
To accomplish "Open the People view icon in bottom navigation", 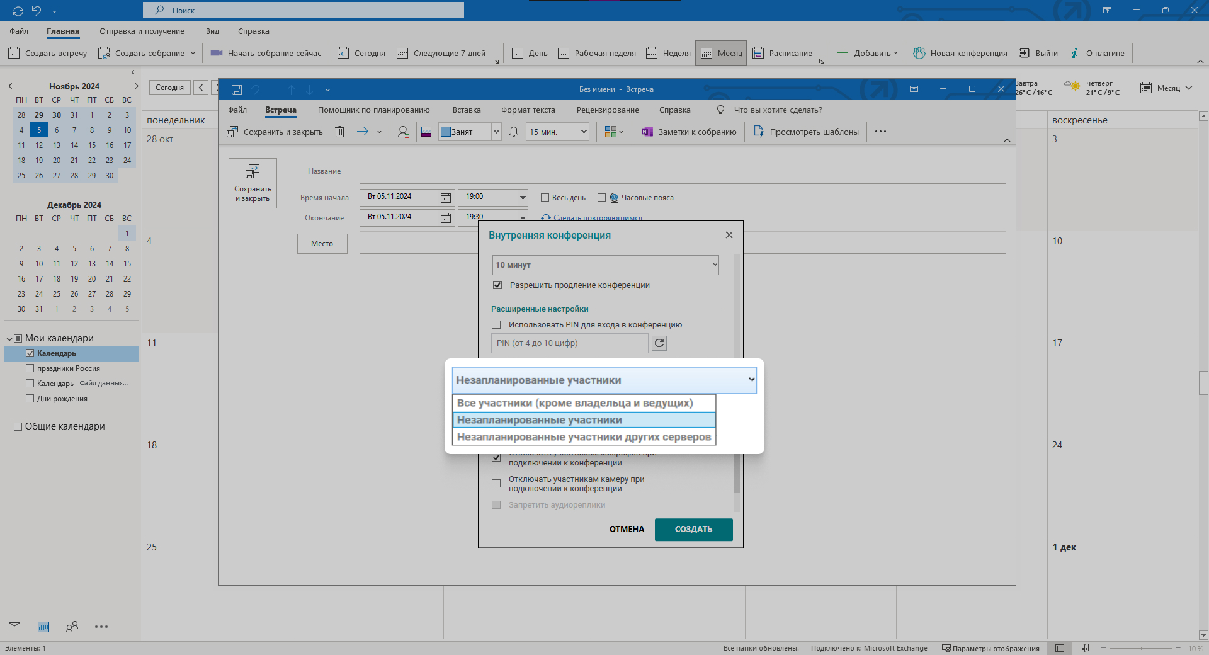I will pos(72,626).
